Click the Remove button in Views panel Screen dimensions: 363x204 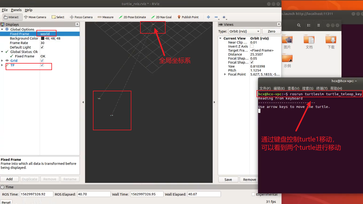(249, 179)
